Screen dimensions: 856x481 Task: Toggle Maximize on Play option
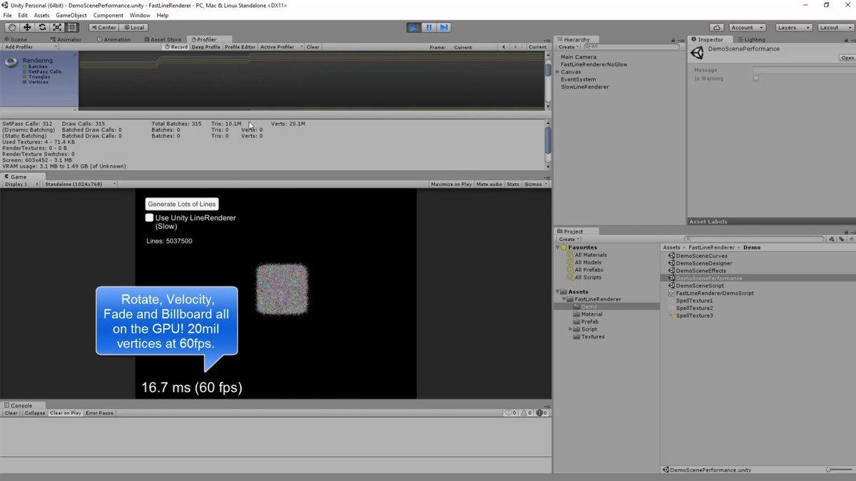(452, 184)
